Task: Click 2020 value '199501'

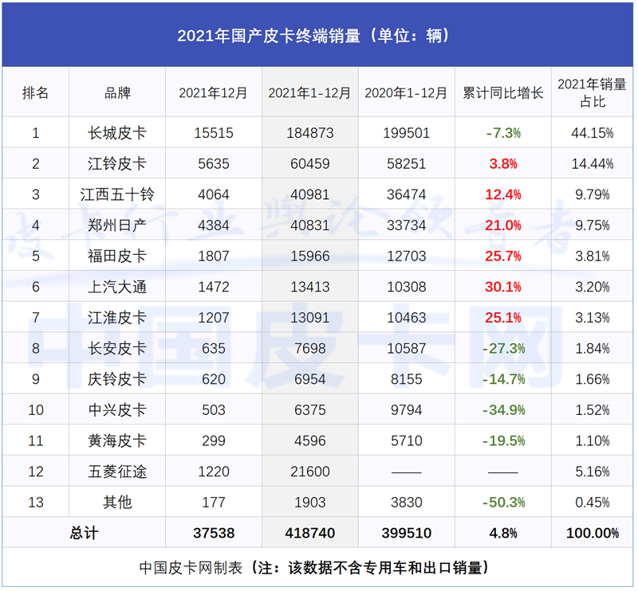Action: (406, 133)
